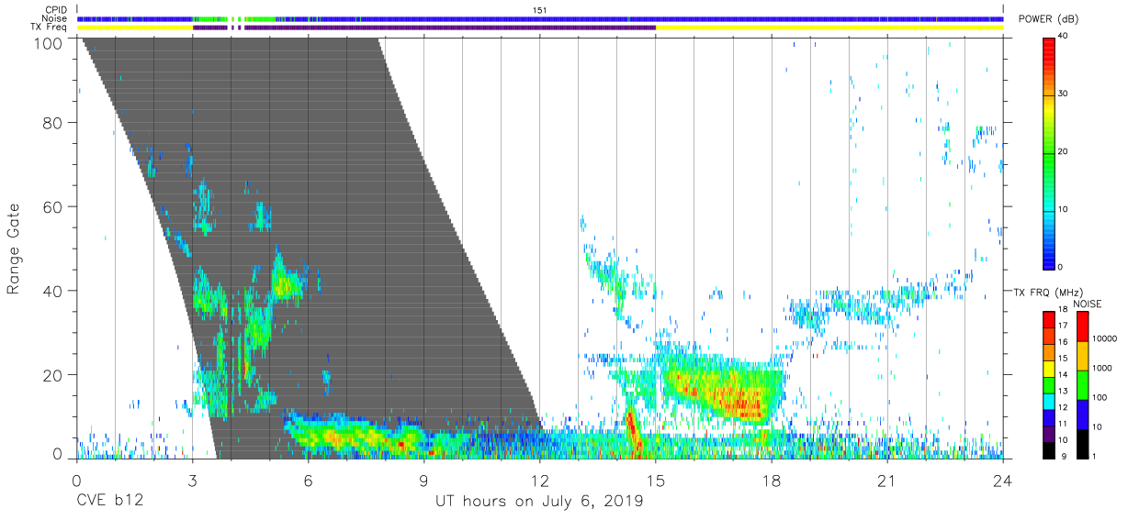Screen dimensions: 1128x520
Task: Click the TX FRQ (MHz) color scale bar
Action: coord(1049,385)
